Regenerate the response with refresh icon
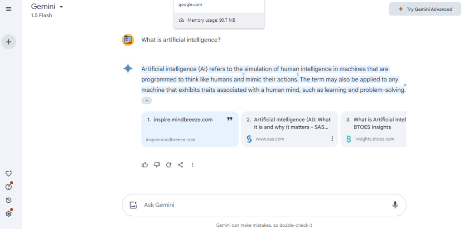Screen dimensions: 464x229 click(169, 165)
